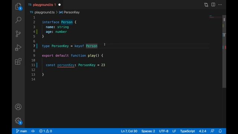
Task: Open the Accounts menu icon
Action: click(18, 107)
